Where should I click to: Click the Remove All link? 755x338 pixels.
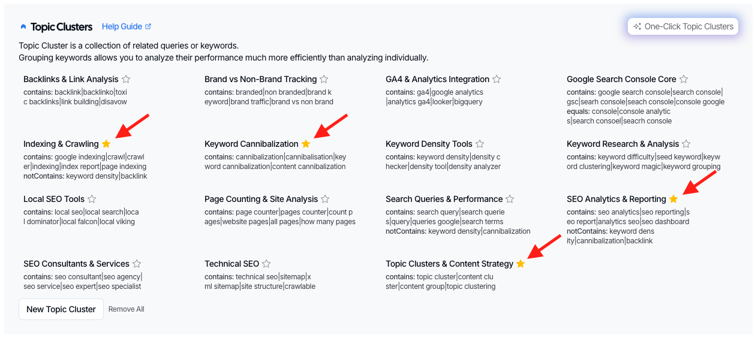[126, 309]
